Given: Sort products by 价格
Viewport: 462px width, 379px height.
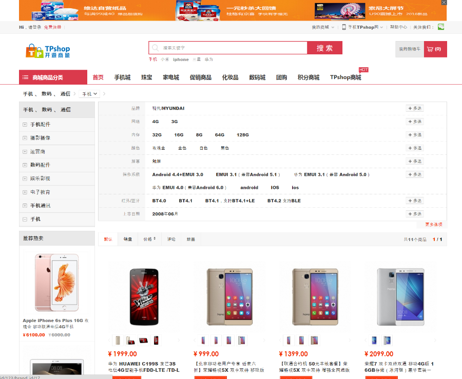Looking at the screenshot, I should coord(150,239).
